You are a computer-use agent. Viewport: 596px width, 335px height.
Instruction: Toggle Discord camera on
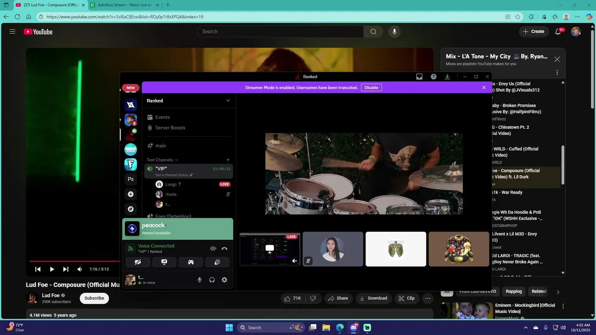(x=138, y=262)
